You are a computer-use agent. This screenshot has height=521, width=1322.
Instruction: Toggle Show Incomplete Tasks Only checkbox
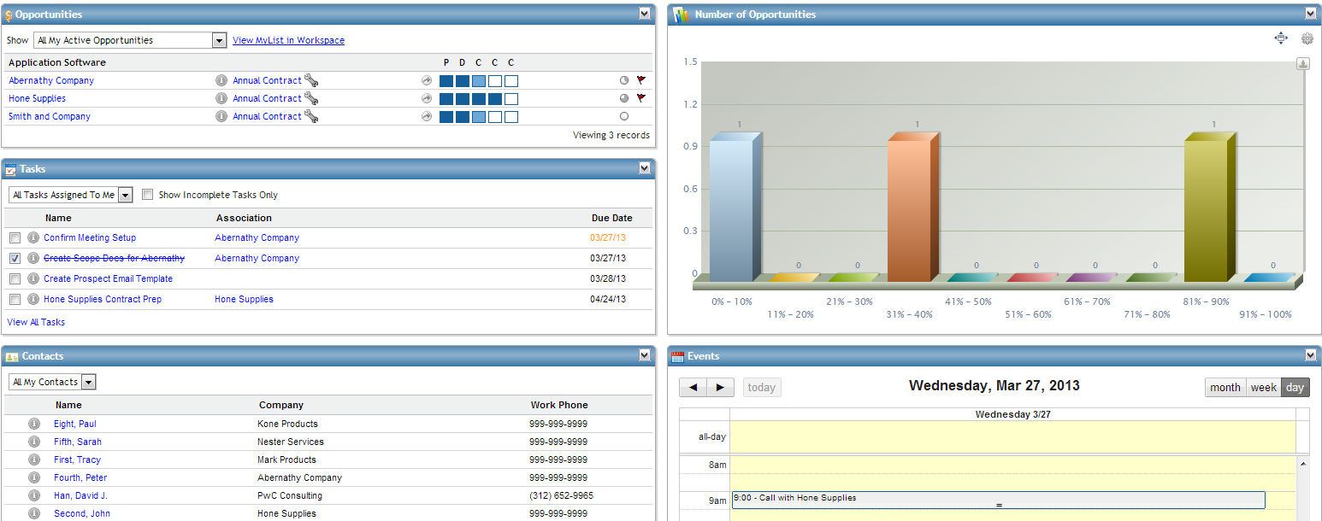147,195
